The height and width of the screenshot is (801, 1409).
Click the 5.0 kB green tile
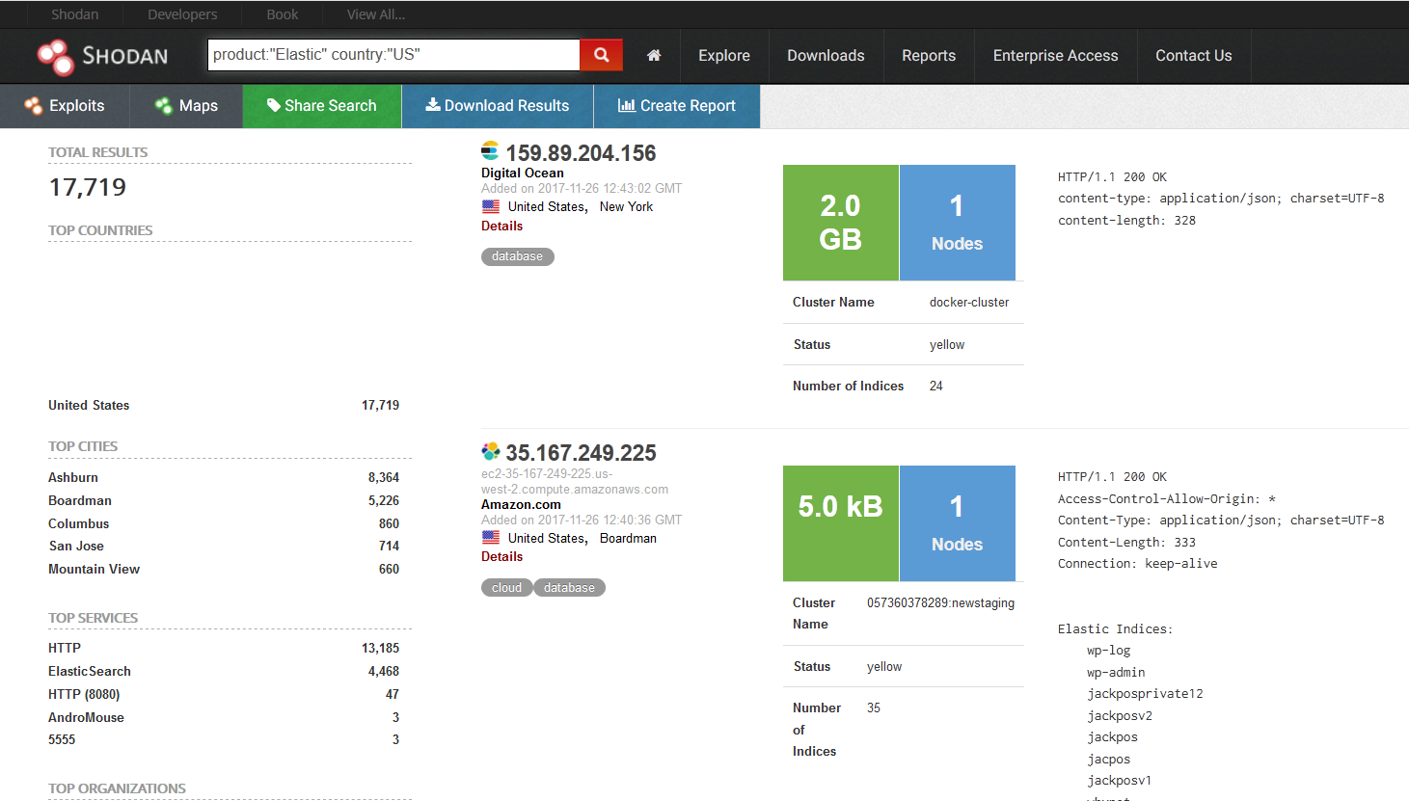pos(841,523)
